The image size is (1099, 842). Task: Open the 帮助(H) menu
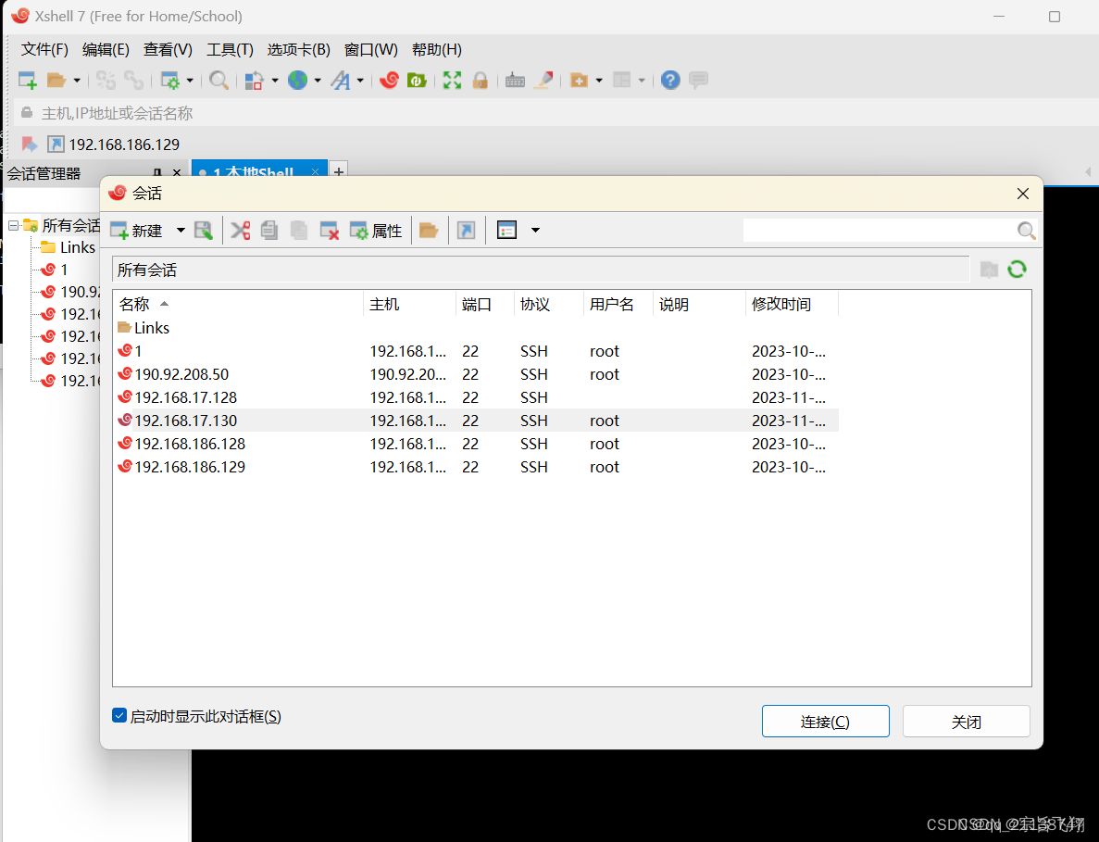pos(437,49)
